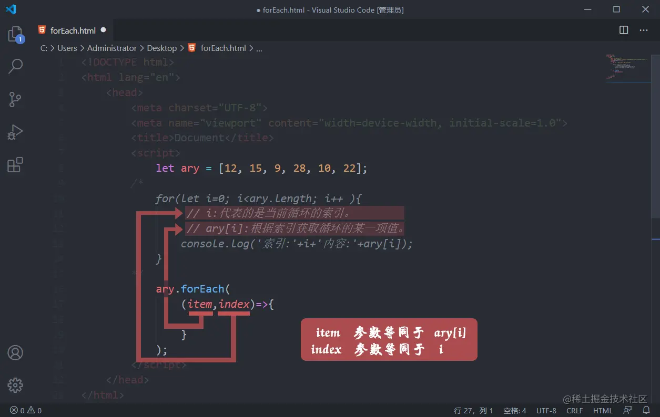Open the editor More Actions ellipsis menu
The image size is (660, 417).
pos(644,30)
